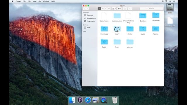
Task: Click the screen recording status icon
Action: (x=163, y=1)
